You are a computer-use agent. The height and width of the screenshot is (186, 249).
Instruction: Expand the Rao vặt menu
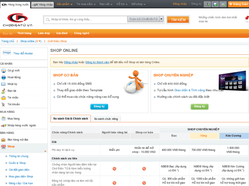[x=106, y=4]
